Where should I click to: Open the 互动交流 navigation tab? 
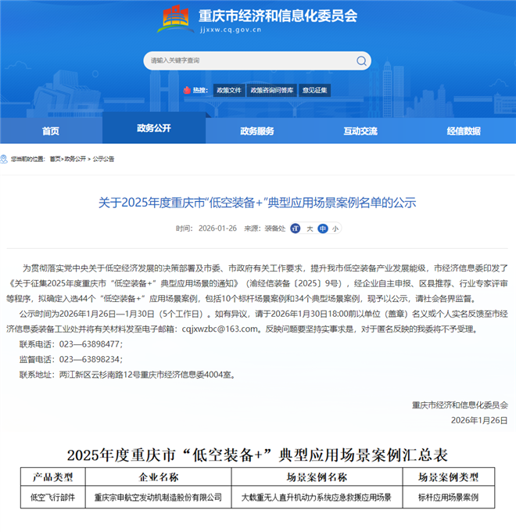coord(360,131)
